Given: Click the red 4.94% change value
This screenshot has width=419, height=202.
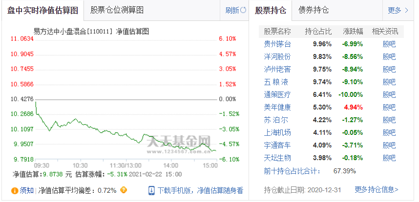Looking at the screenshot, I should [x=353, y=108].
